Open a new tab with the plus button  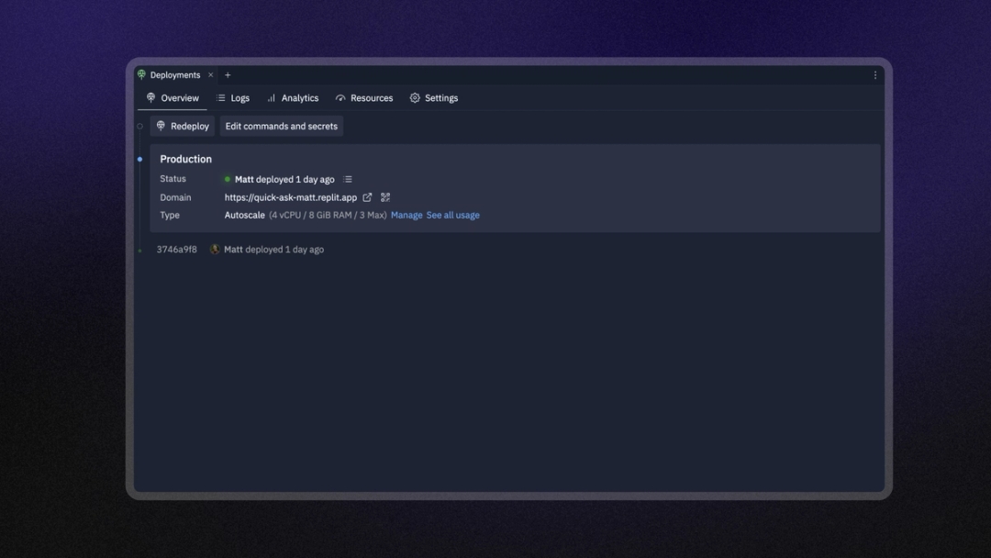click(x=228, y=74)
